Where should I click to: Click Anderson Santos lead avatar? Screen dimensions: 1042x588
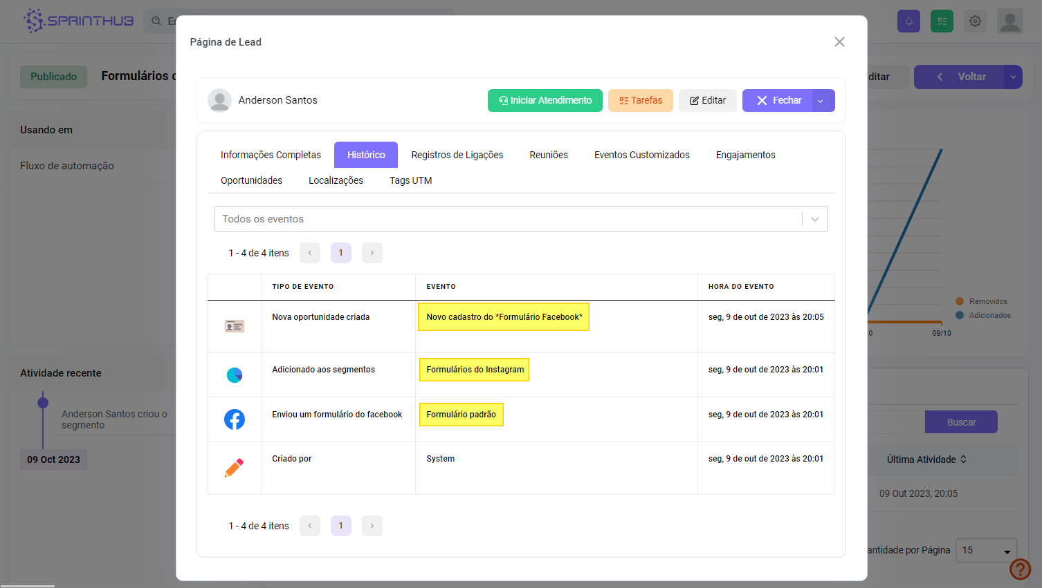[219, 101]
